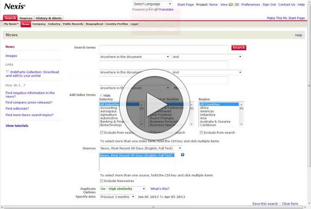Click the Save this search link
311x209 pixels.
[265, 204]
